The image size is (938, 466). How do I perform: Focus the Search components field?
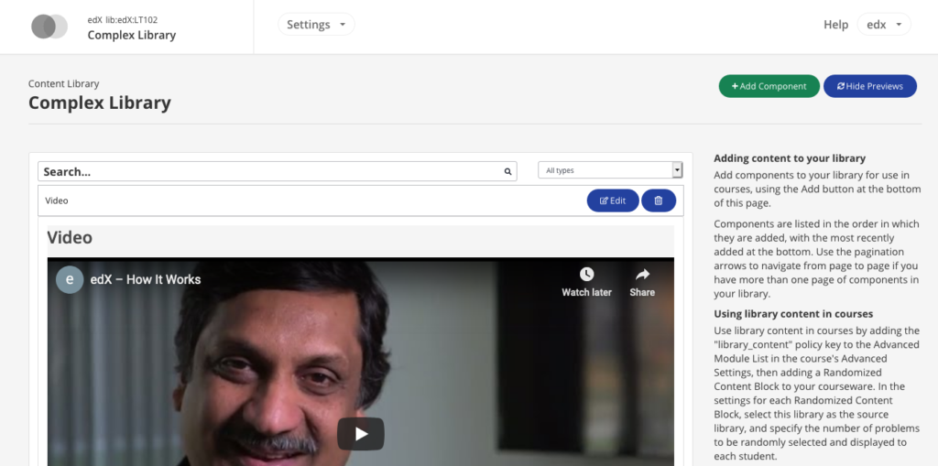277,172
